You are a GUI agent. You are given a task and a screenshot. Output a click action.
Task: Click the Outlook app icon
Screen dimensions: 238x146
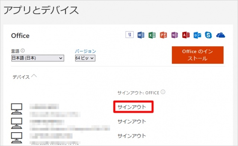pyautogui.click(x=197, y=35)
